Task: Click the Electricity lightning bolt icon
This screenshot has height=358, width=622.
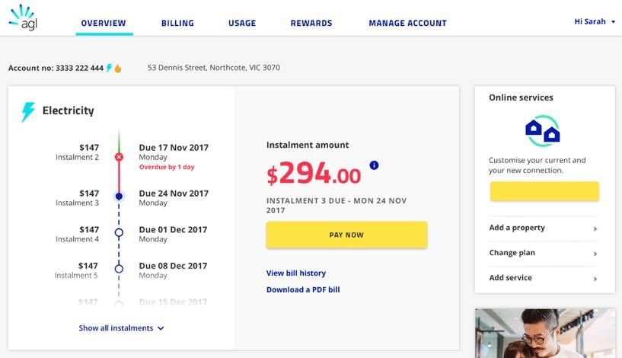Action: pyautogui.click(x=28, y=112)
